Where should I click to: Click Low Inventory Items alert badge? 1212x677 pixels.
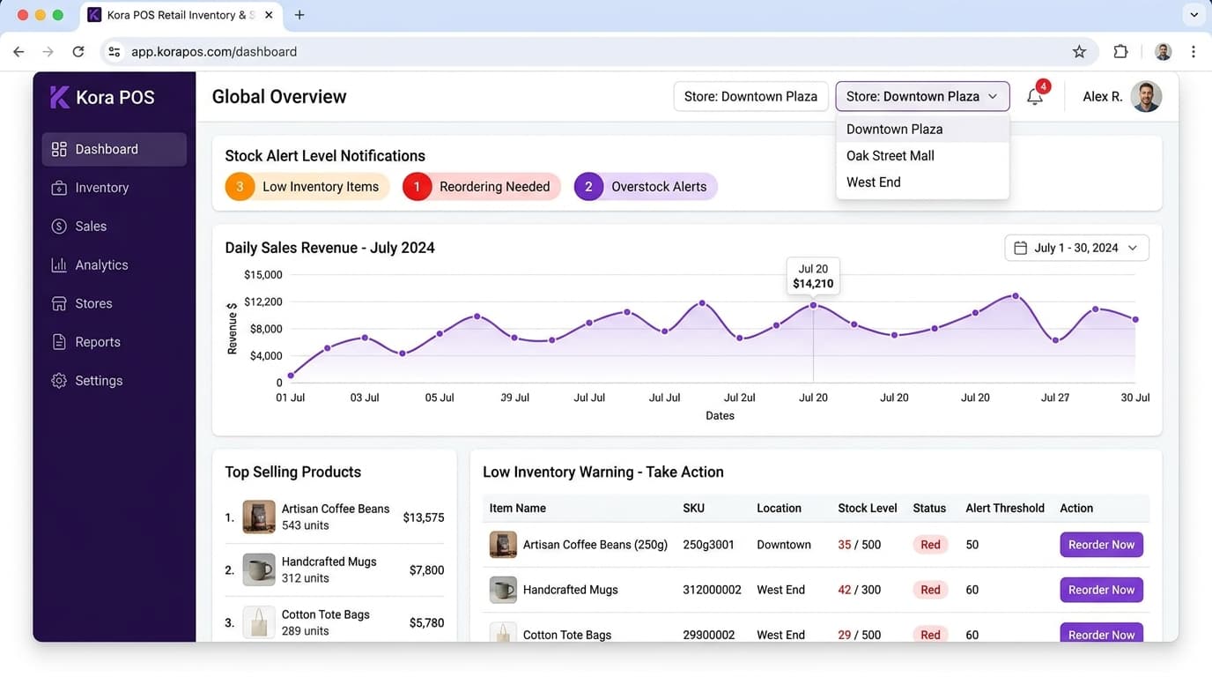[307, 187]
